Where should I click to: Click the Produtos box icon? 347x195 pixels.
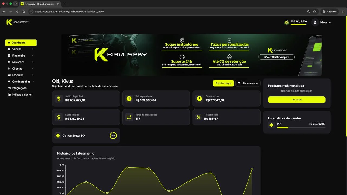click(x=9, y=75)
